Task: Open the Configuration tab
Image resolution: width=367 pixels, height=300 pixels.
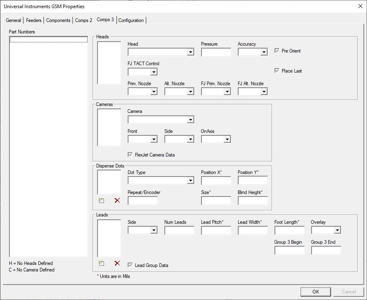Action: coord(131,20)
